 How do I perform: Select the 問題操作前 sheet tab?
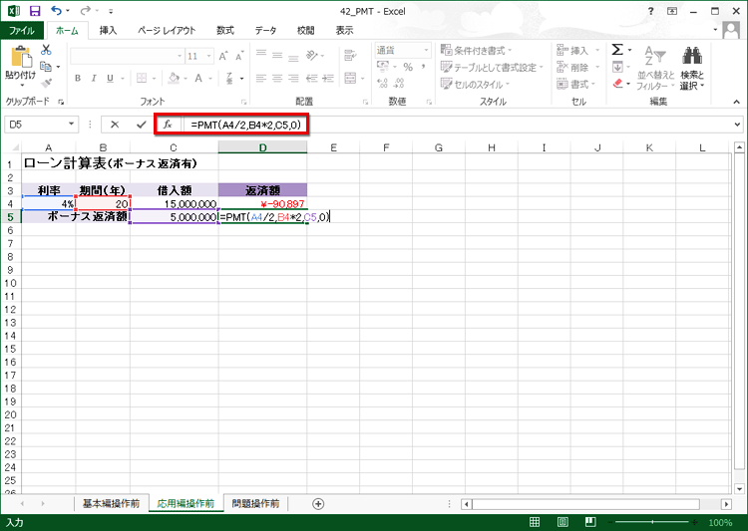pyautogui.click(x=255, y=503)
